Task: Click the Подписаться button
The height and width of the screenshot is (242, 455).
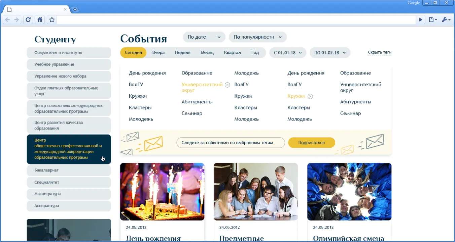Action: pos(312,143)
